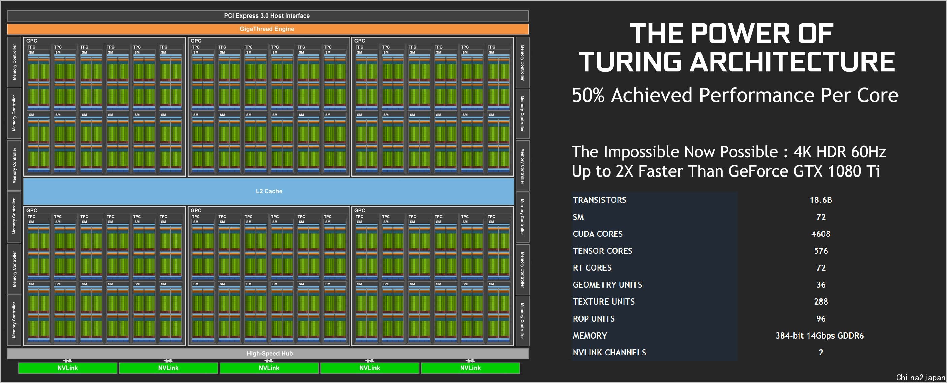Select the 18.6B transistor value
The width and height of the screenshot is (947, 383).
coord(820,200)
